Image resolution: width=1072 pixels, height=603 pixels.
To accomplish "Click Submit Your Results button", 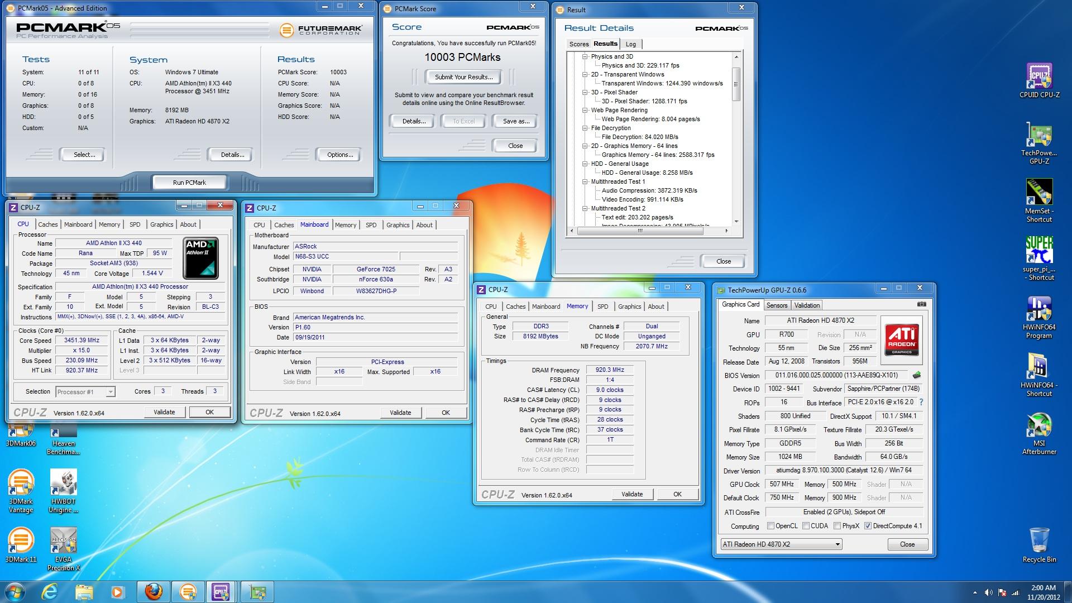I will [463, 77].
